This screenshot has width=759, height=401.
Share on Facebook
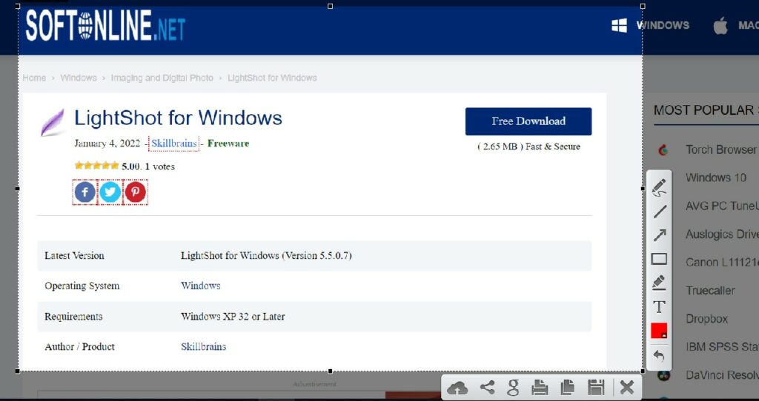coord(84,192)
